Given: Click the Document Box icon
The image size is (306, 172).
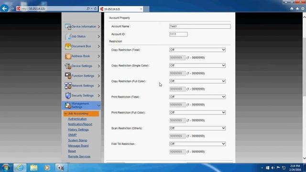Looking at the screenshot, I should [68, 46].
